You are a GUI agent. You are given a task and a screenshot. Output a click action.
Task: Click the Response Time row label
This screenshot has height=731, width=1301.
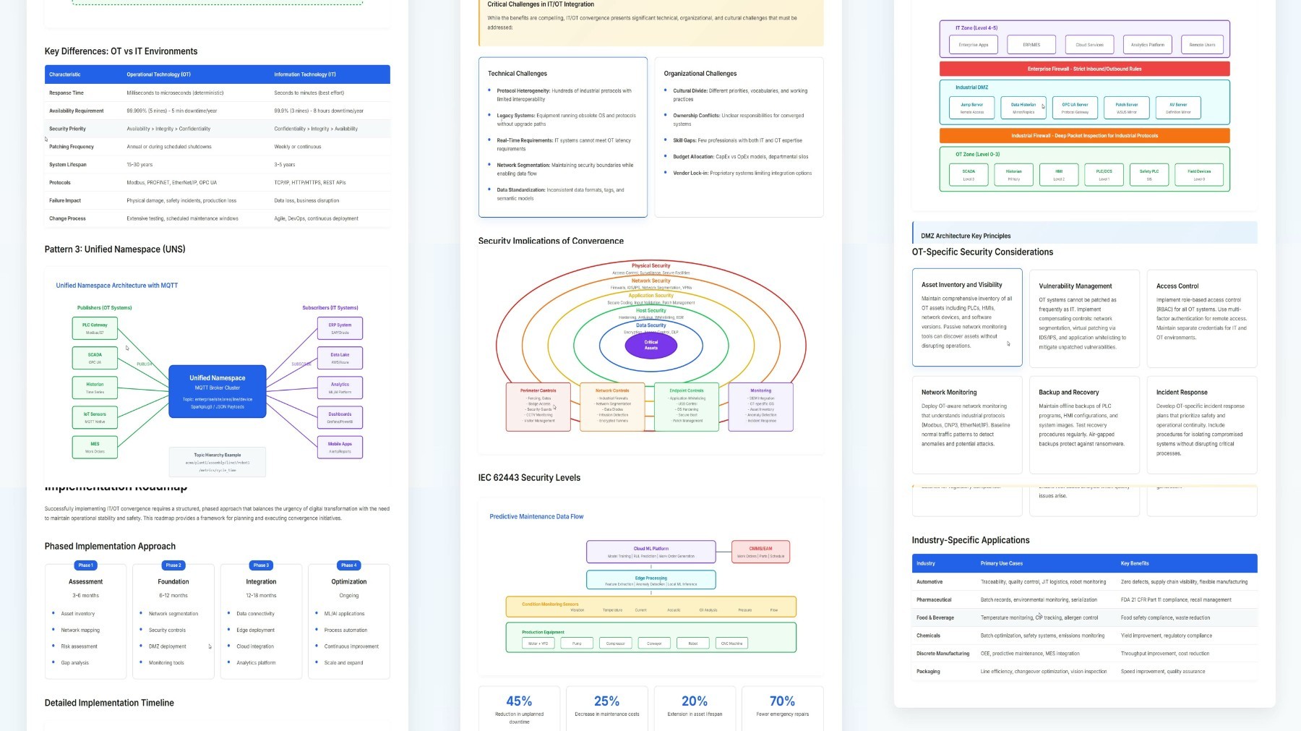[x=66, y=93]
